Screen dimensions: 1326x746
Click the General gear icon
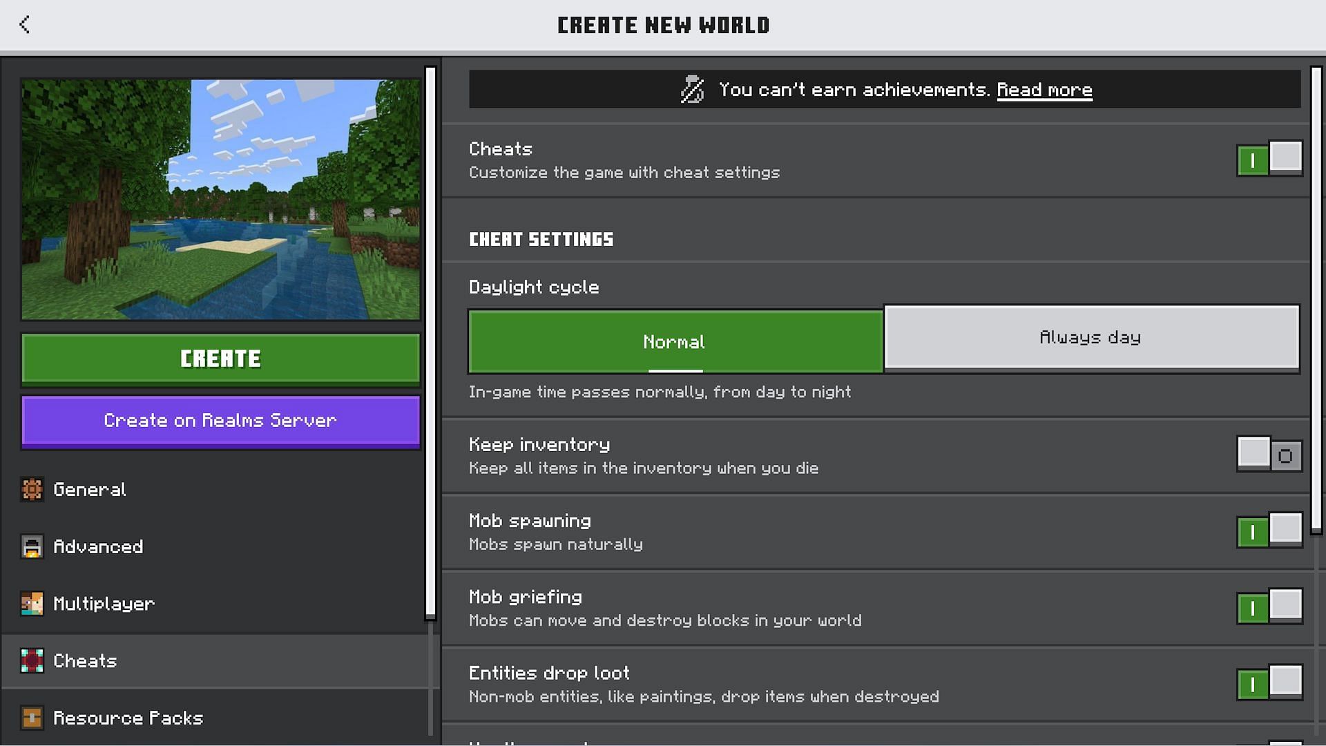[x=32, y=489]
